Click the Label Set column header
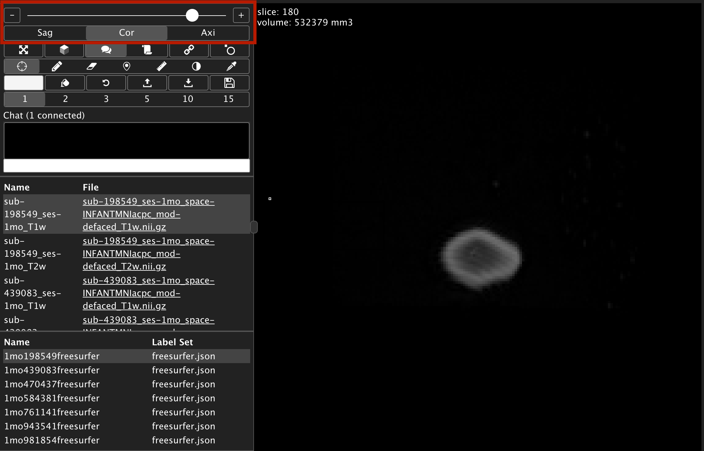Viewport: 704px width, 451px height. (x=172, y=342)
